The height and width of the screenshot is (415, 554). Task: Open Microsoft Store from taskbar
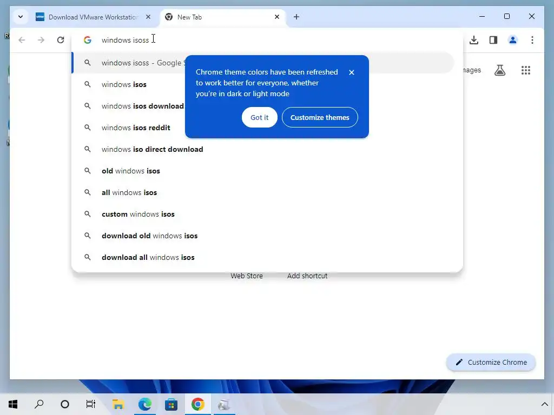pos(171,404)
